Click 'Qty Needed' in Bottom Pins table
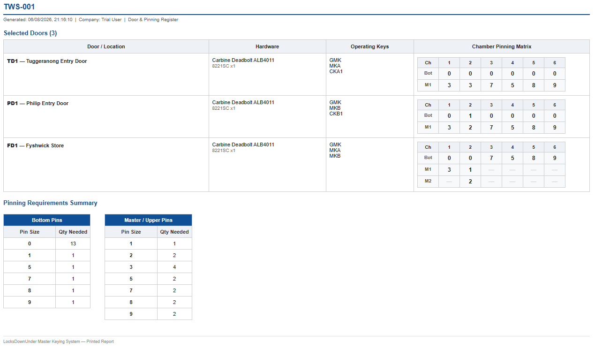This screenshot has width=595, height=350. tap(73, 232)
